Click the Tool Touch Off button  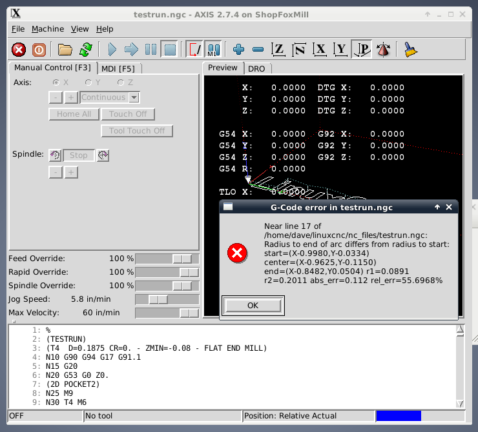[x=137, y=131]
